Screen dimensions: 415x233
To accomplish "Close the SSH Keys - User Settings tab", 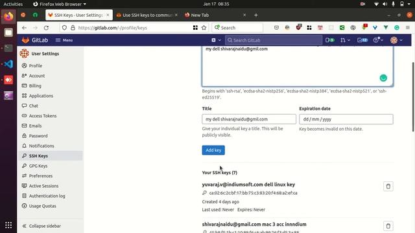I will (x=108, y=15).
